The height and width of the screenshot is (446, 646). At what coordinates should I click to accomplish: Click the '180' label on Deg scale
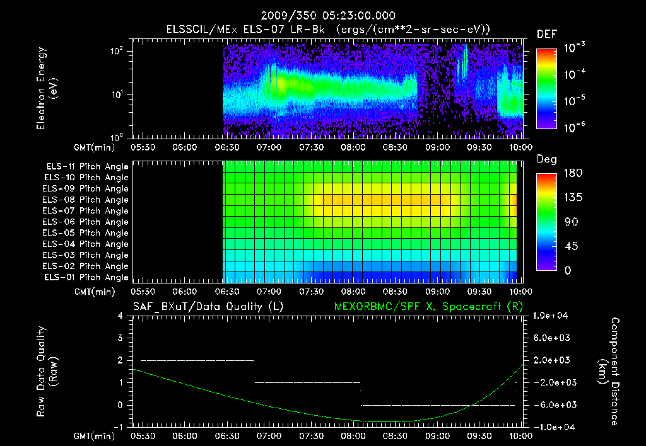click(x=573, y=173)
